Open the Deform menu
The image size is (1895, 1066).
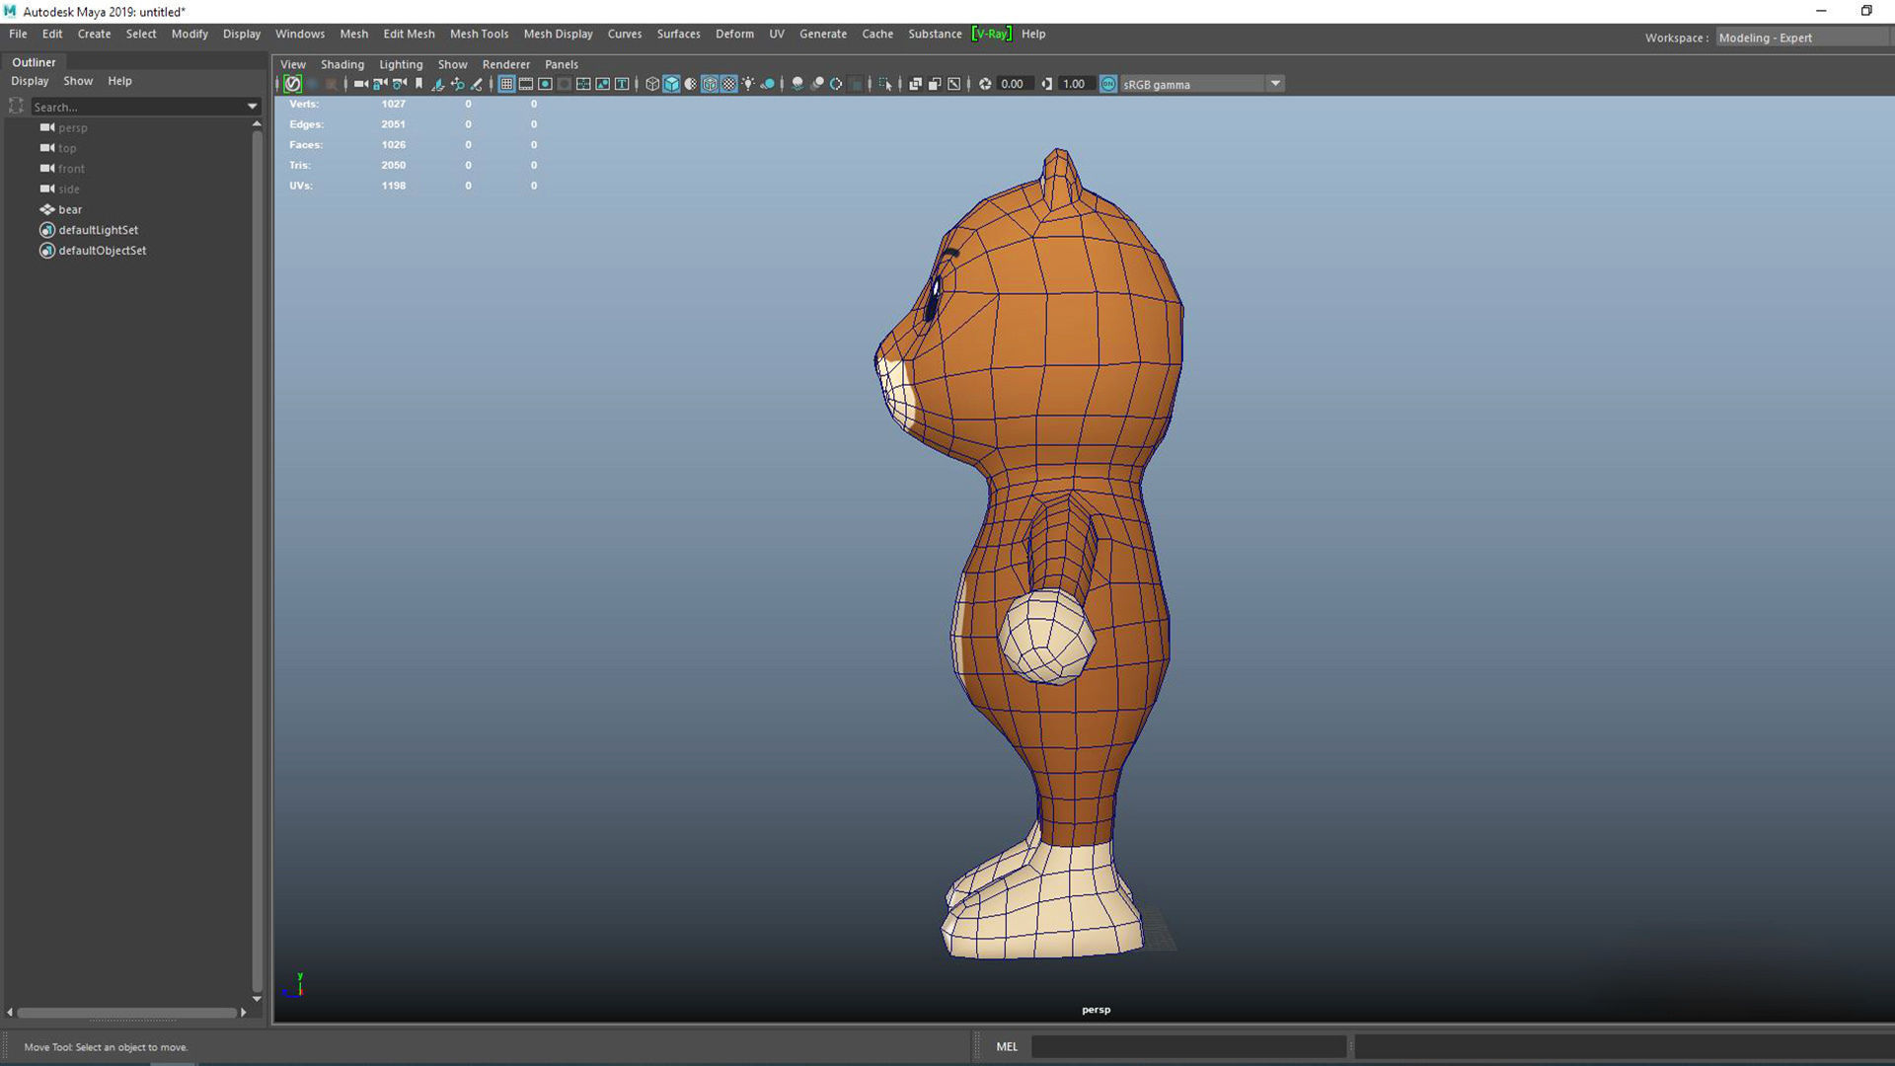point(734,34)
